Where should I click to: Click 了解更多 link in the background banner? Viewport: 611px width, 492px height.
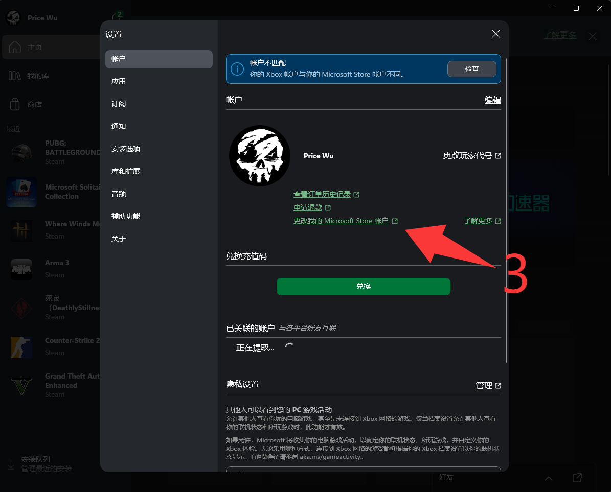pos(559,35)
